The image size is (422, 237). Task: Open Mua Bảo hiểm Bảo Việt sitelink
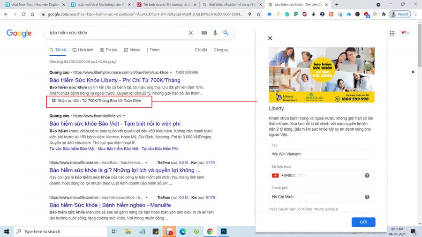(118, 148)
